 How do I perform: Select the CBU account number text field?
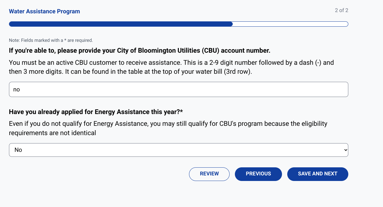[x=178, y=89]
